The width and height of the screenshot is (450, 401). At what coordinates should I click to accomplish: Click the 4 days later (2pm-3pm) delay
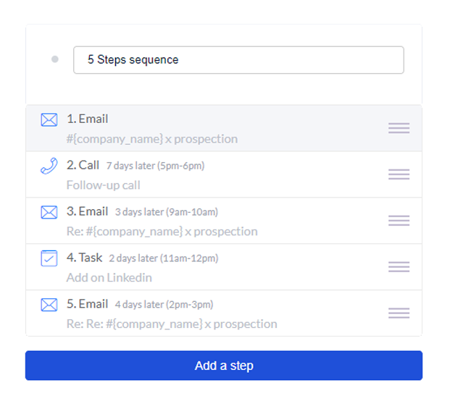coord(164,305)
